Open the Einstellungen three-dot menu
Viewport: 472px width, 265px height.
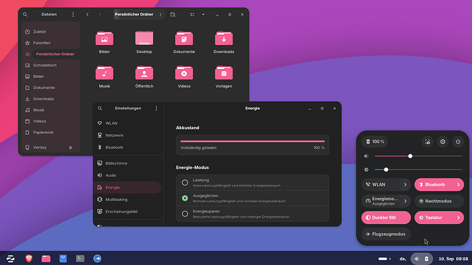pyautogui.click(x=156, y=108)
